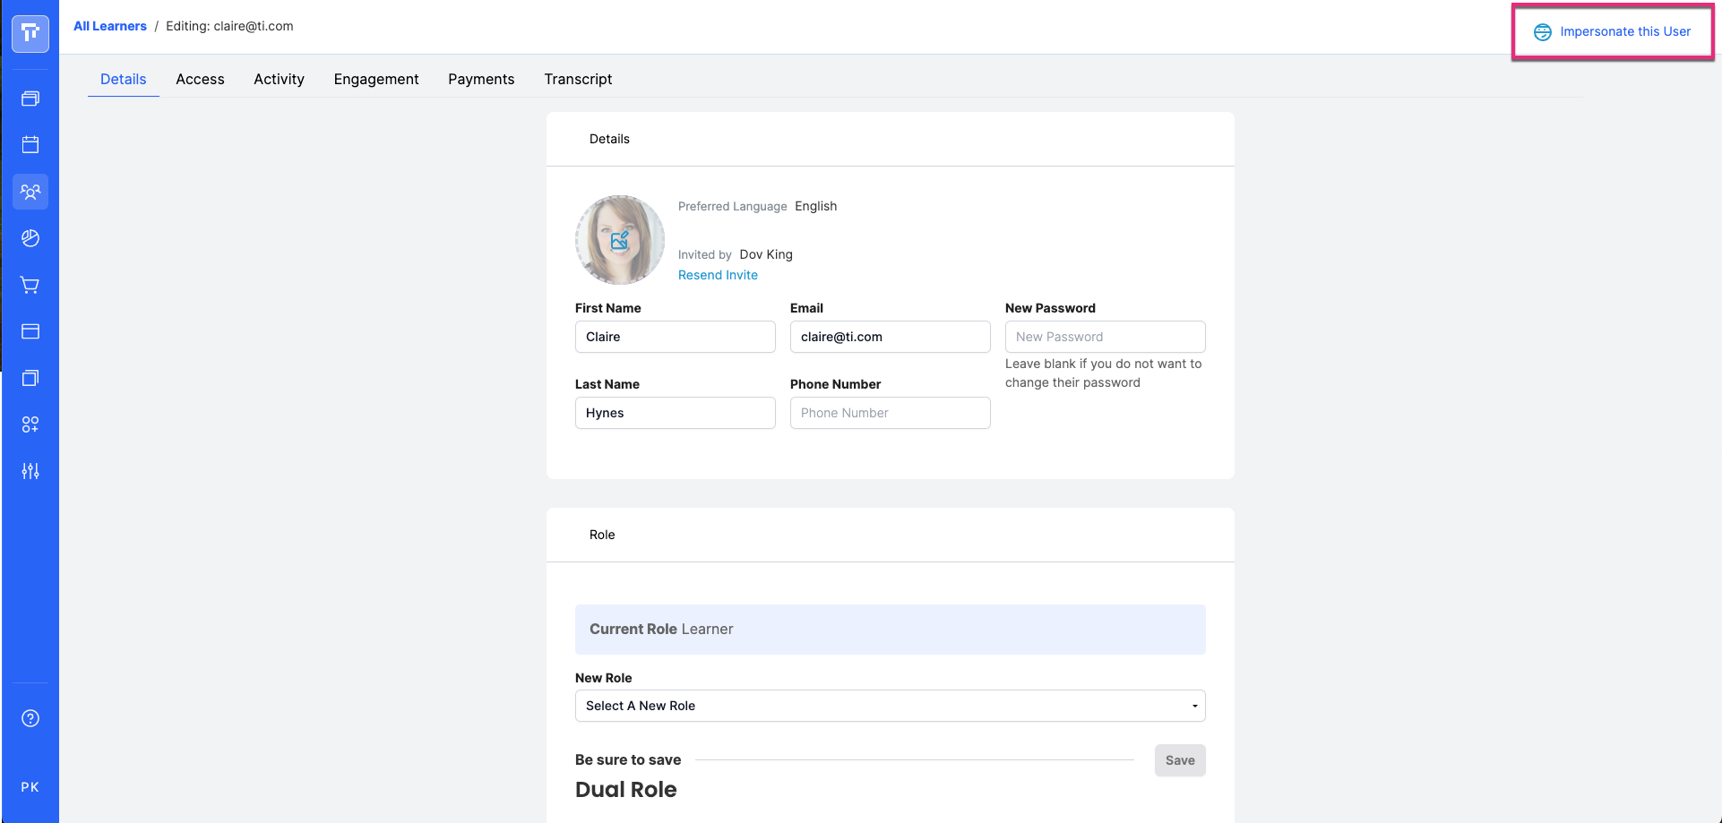Click the Dual Role heading
Viewport: 1722px width, 823px height.
coord(626,790)
